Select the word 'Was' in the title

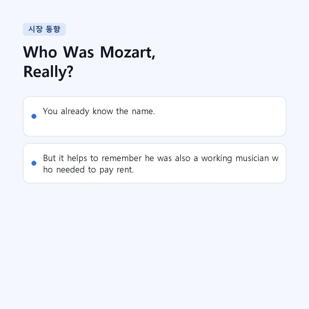click(79, 52)
